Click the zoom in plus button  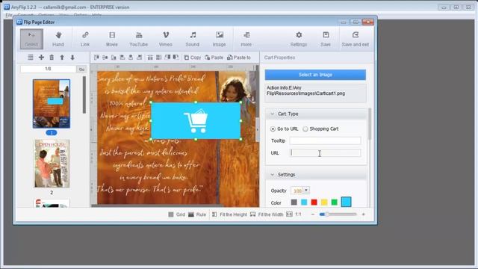[x=364, y=214]
